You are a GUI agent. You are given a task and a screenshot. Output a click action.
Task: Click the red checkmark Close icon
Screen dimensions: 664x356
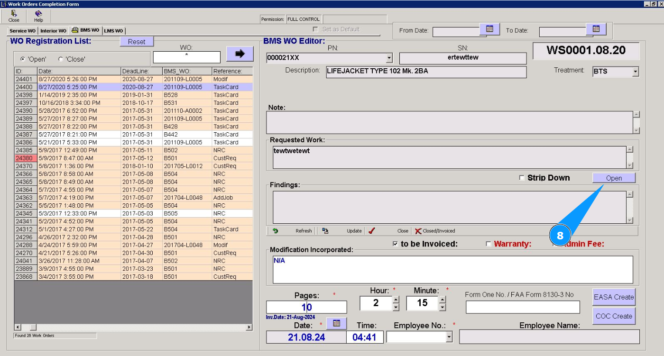(372, 231)
